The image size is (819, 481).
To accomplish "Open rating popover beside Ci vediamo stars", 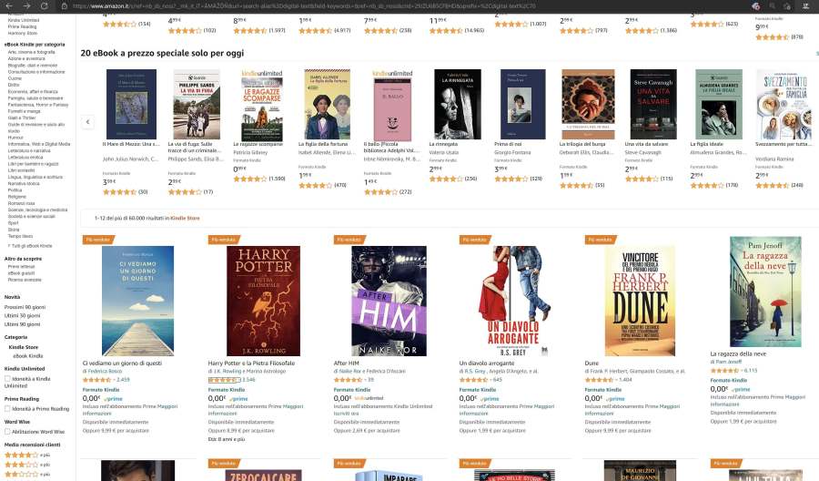I will pos(114,380).
